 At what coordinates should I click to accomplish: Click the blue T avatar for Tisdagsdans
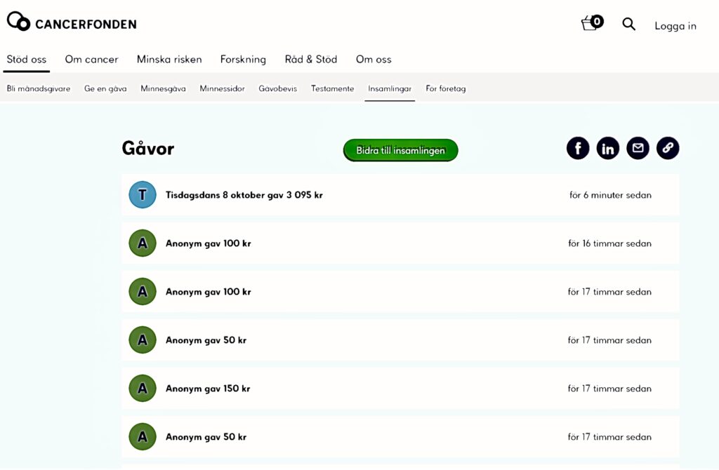143,195
